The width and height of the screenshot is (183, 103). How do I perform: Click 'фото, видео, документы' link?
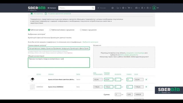pyautogui.click(x=129, y=55)
